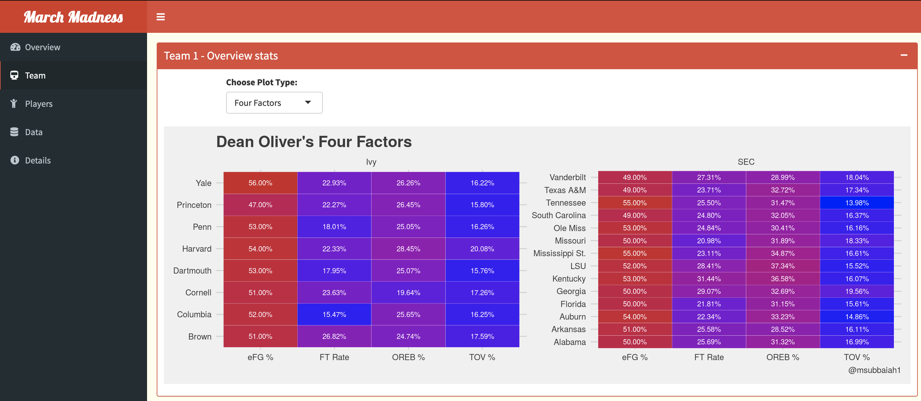Click the March Madness logo title
This screenshot has height=401, width=921.
[73, 17]
